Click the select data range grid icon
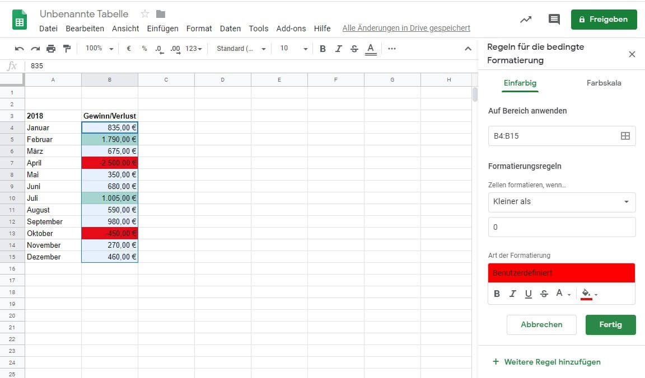This screenshot has height=378, width=645. tap(625, 136)
